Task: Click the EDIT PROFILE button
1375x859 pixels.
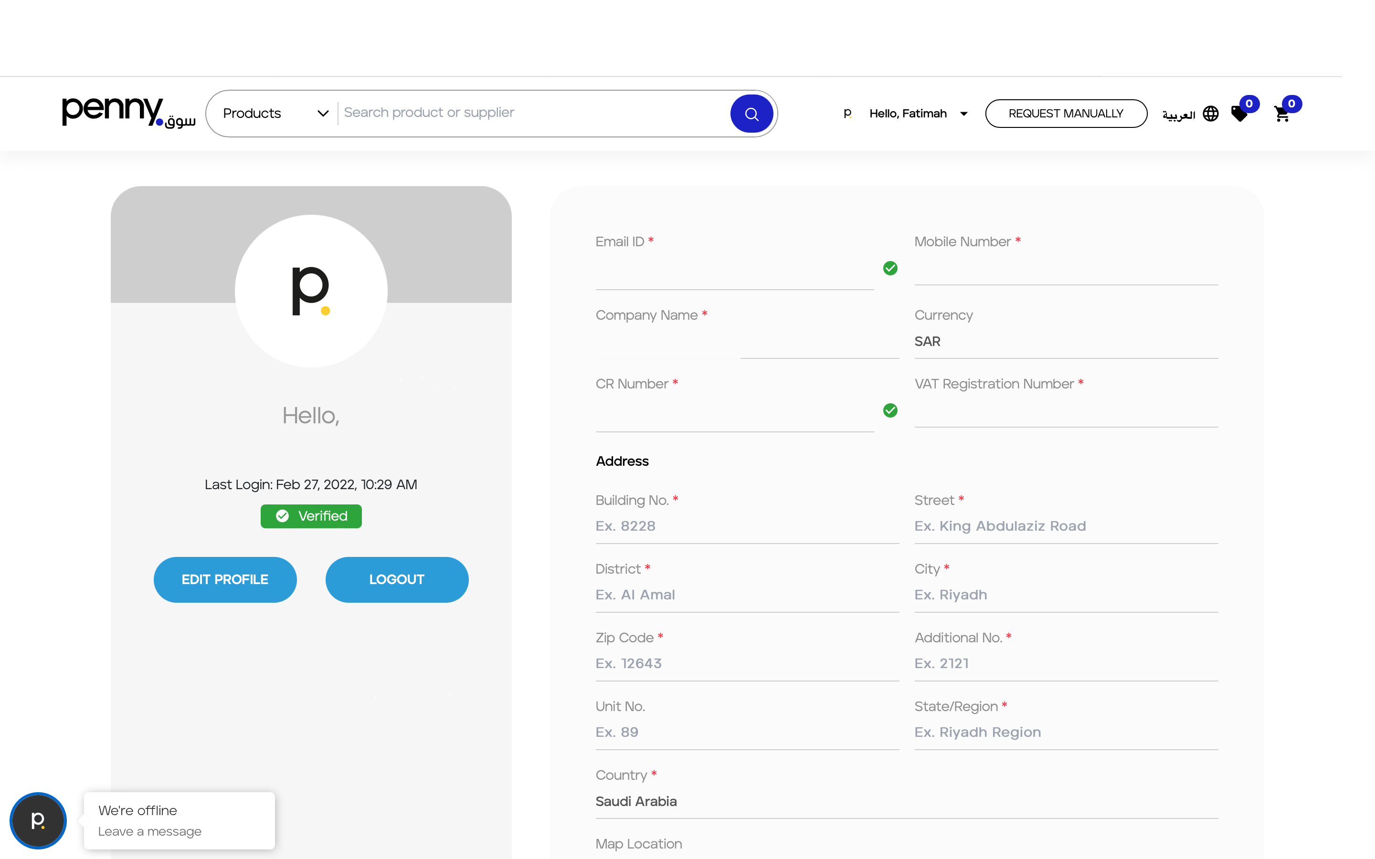Action: (x=225, y=579)
